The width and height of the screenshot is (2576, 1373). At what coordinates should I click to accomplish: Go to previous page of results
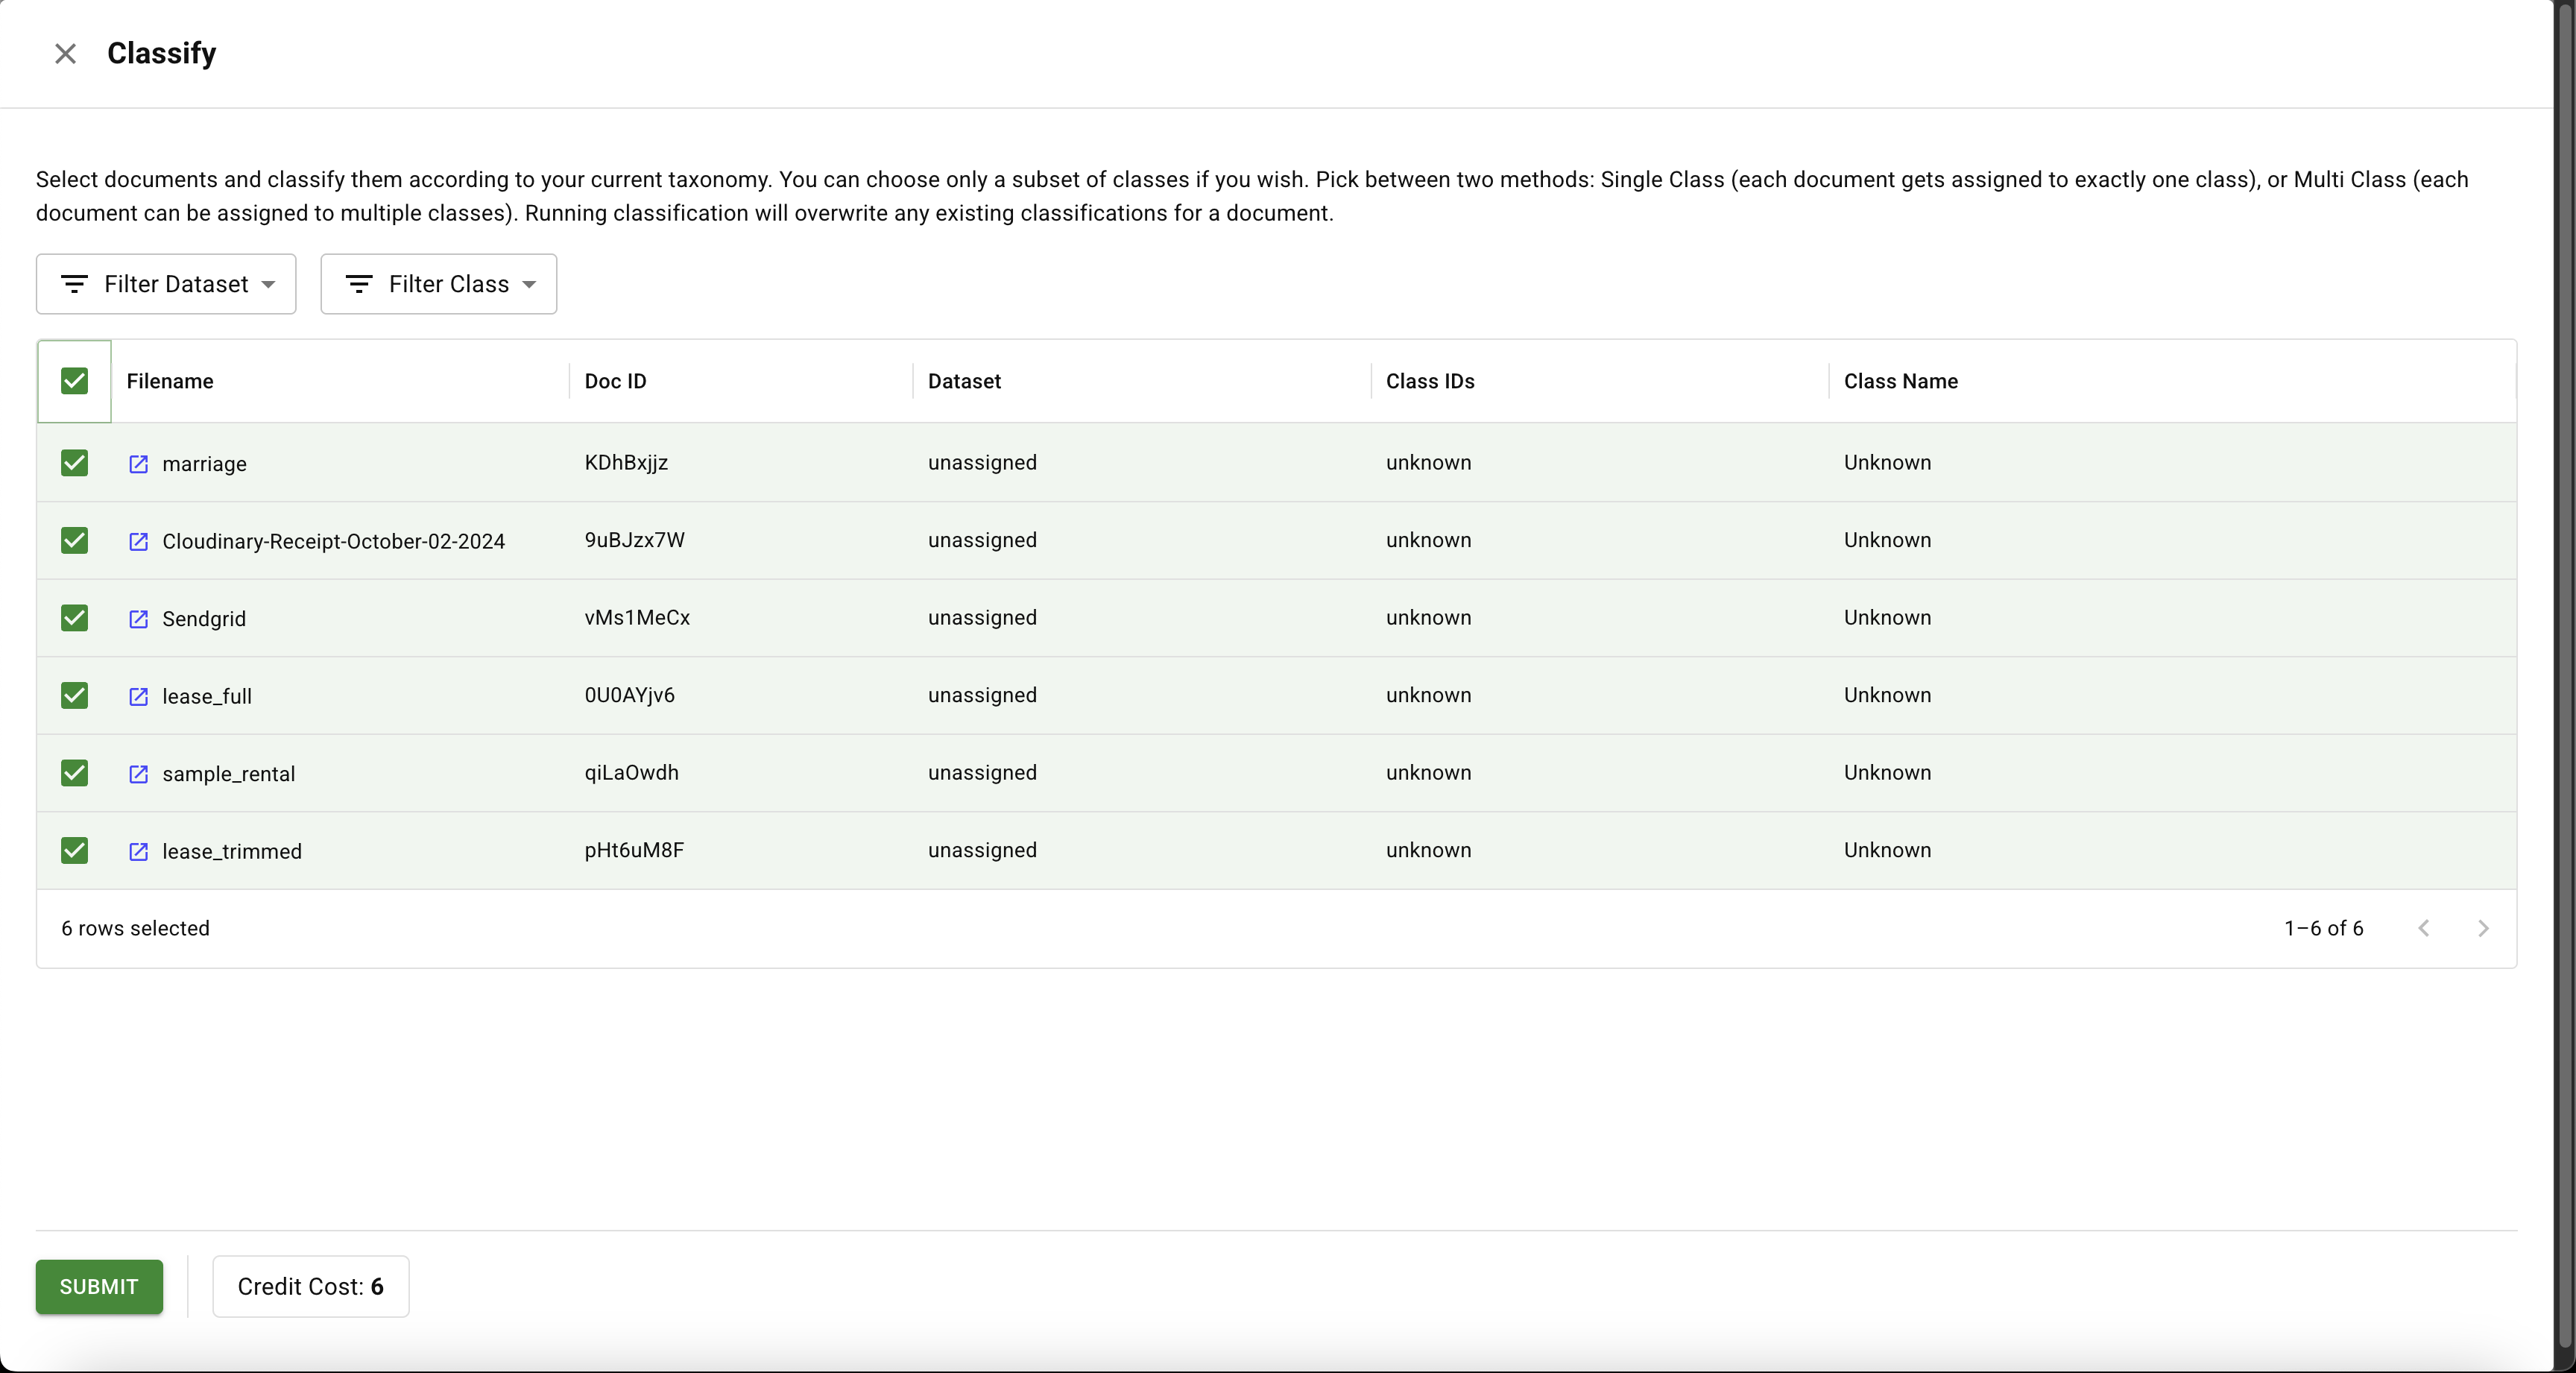coord(2423,928)
